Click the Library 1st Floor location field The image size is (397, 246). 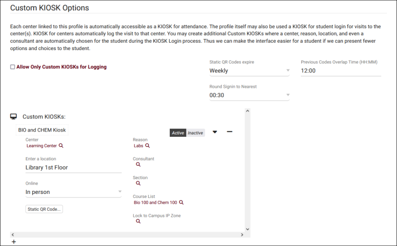coord(73,168)
